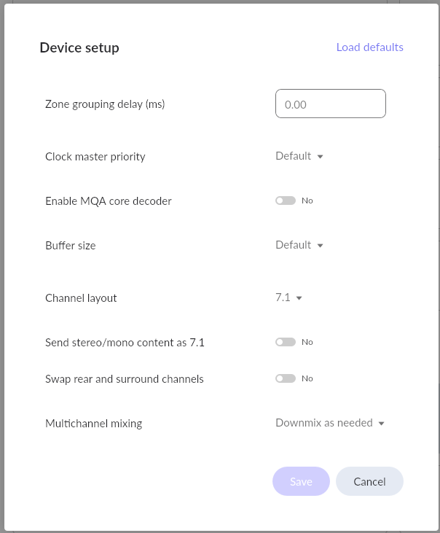The image size is (440, 533).
Task: Focus the Zone grouping delay input field
Action: coord(330,104)
